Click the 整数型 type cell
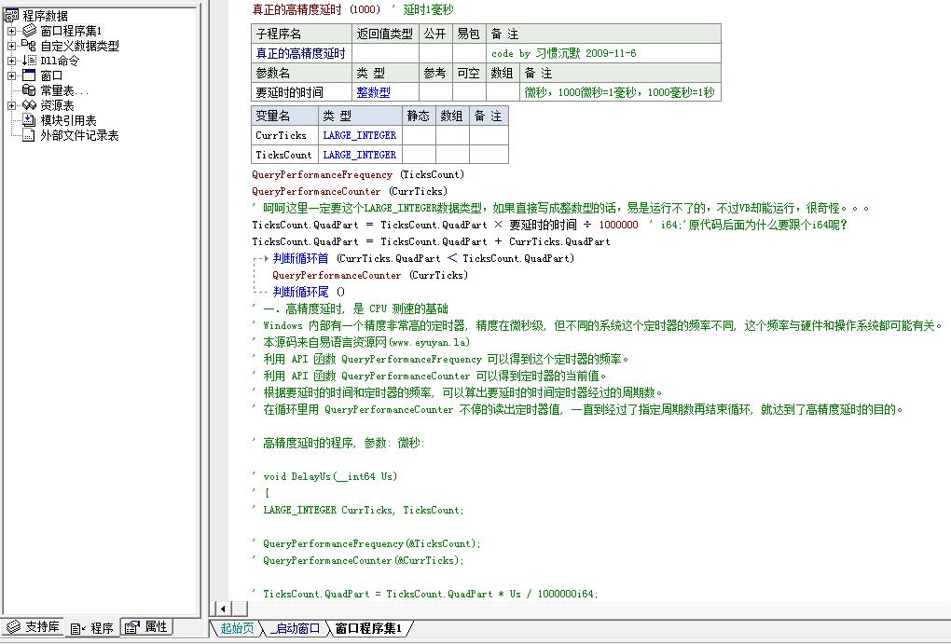 point(373,92)
